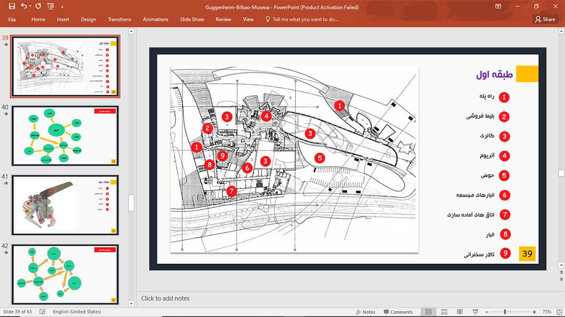Switch to the Insert tab

(x=63, y=20)
